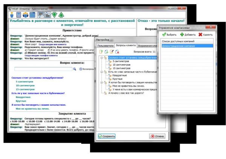226x159 pixels.
Task: Click the round icon beside Все вопросы
Action: (81, 69)
